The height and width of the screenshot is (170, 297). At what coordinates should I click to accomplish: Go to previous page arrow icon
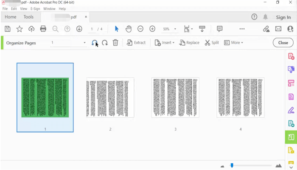[x=67, y=29]
